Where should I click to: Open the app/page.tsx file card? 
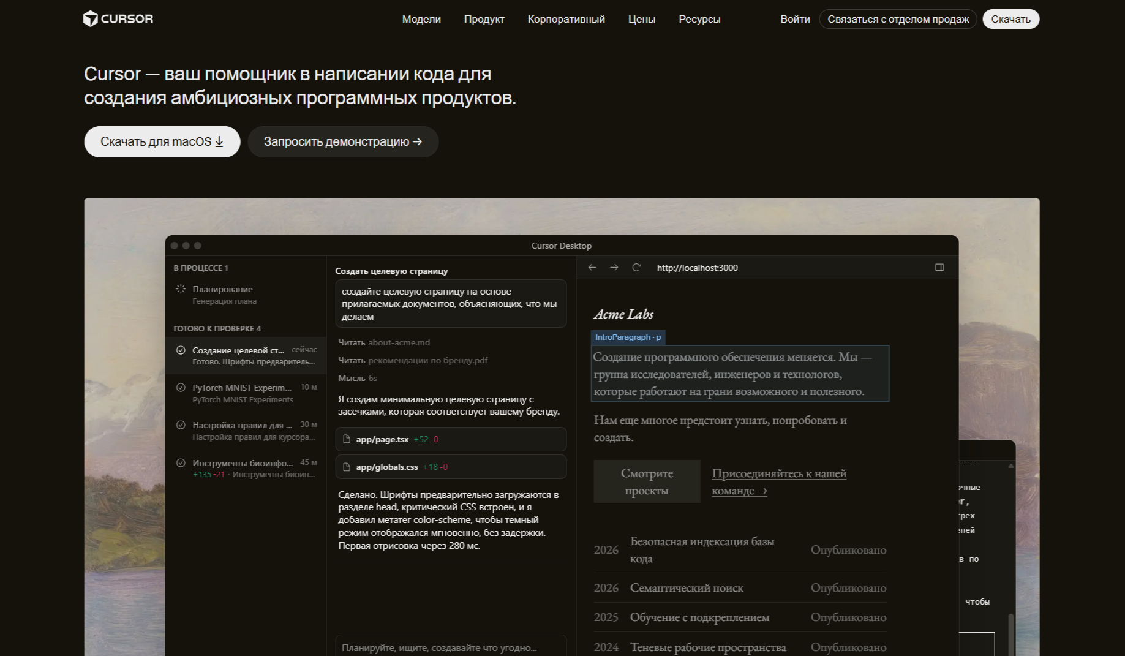click(451, 439)
